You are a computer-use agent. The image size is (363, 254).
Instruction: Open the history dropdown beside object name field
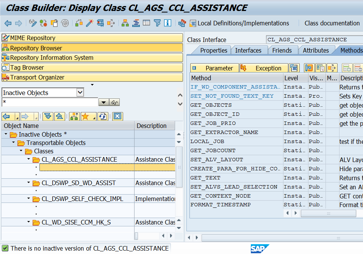click(x=104, y=102)
